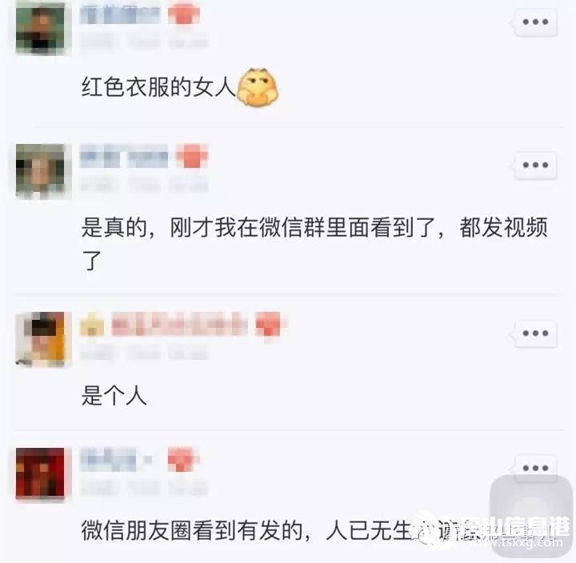Tap the red badge beside the 微信朋友圈 commenter's name

point(183,459)
